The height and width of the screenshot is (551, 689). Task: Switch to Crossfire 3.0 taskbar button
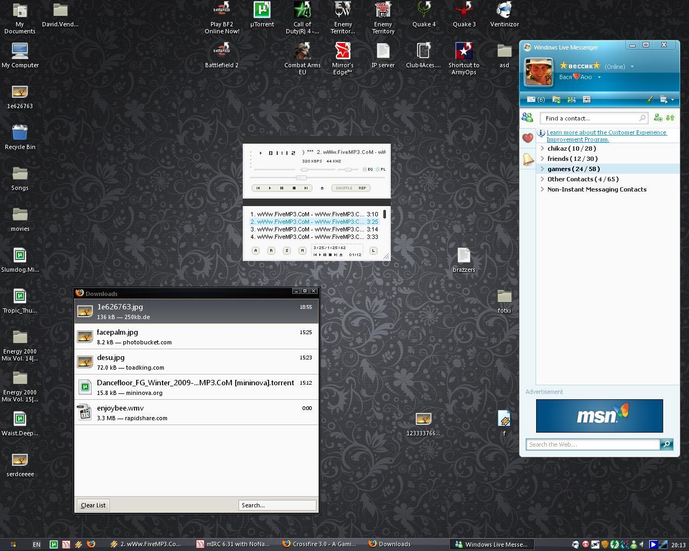pos(320,544)
